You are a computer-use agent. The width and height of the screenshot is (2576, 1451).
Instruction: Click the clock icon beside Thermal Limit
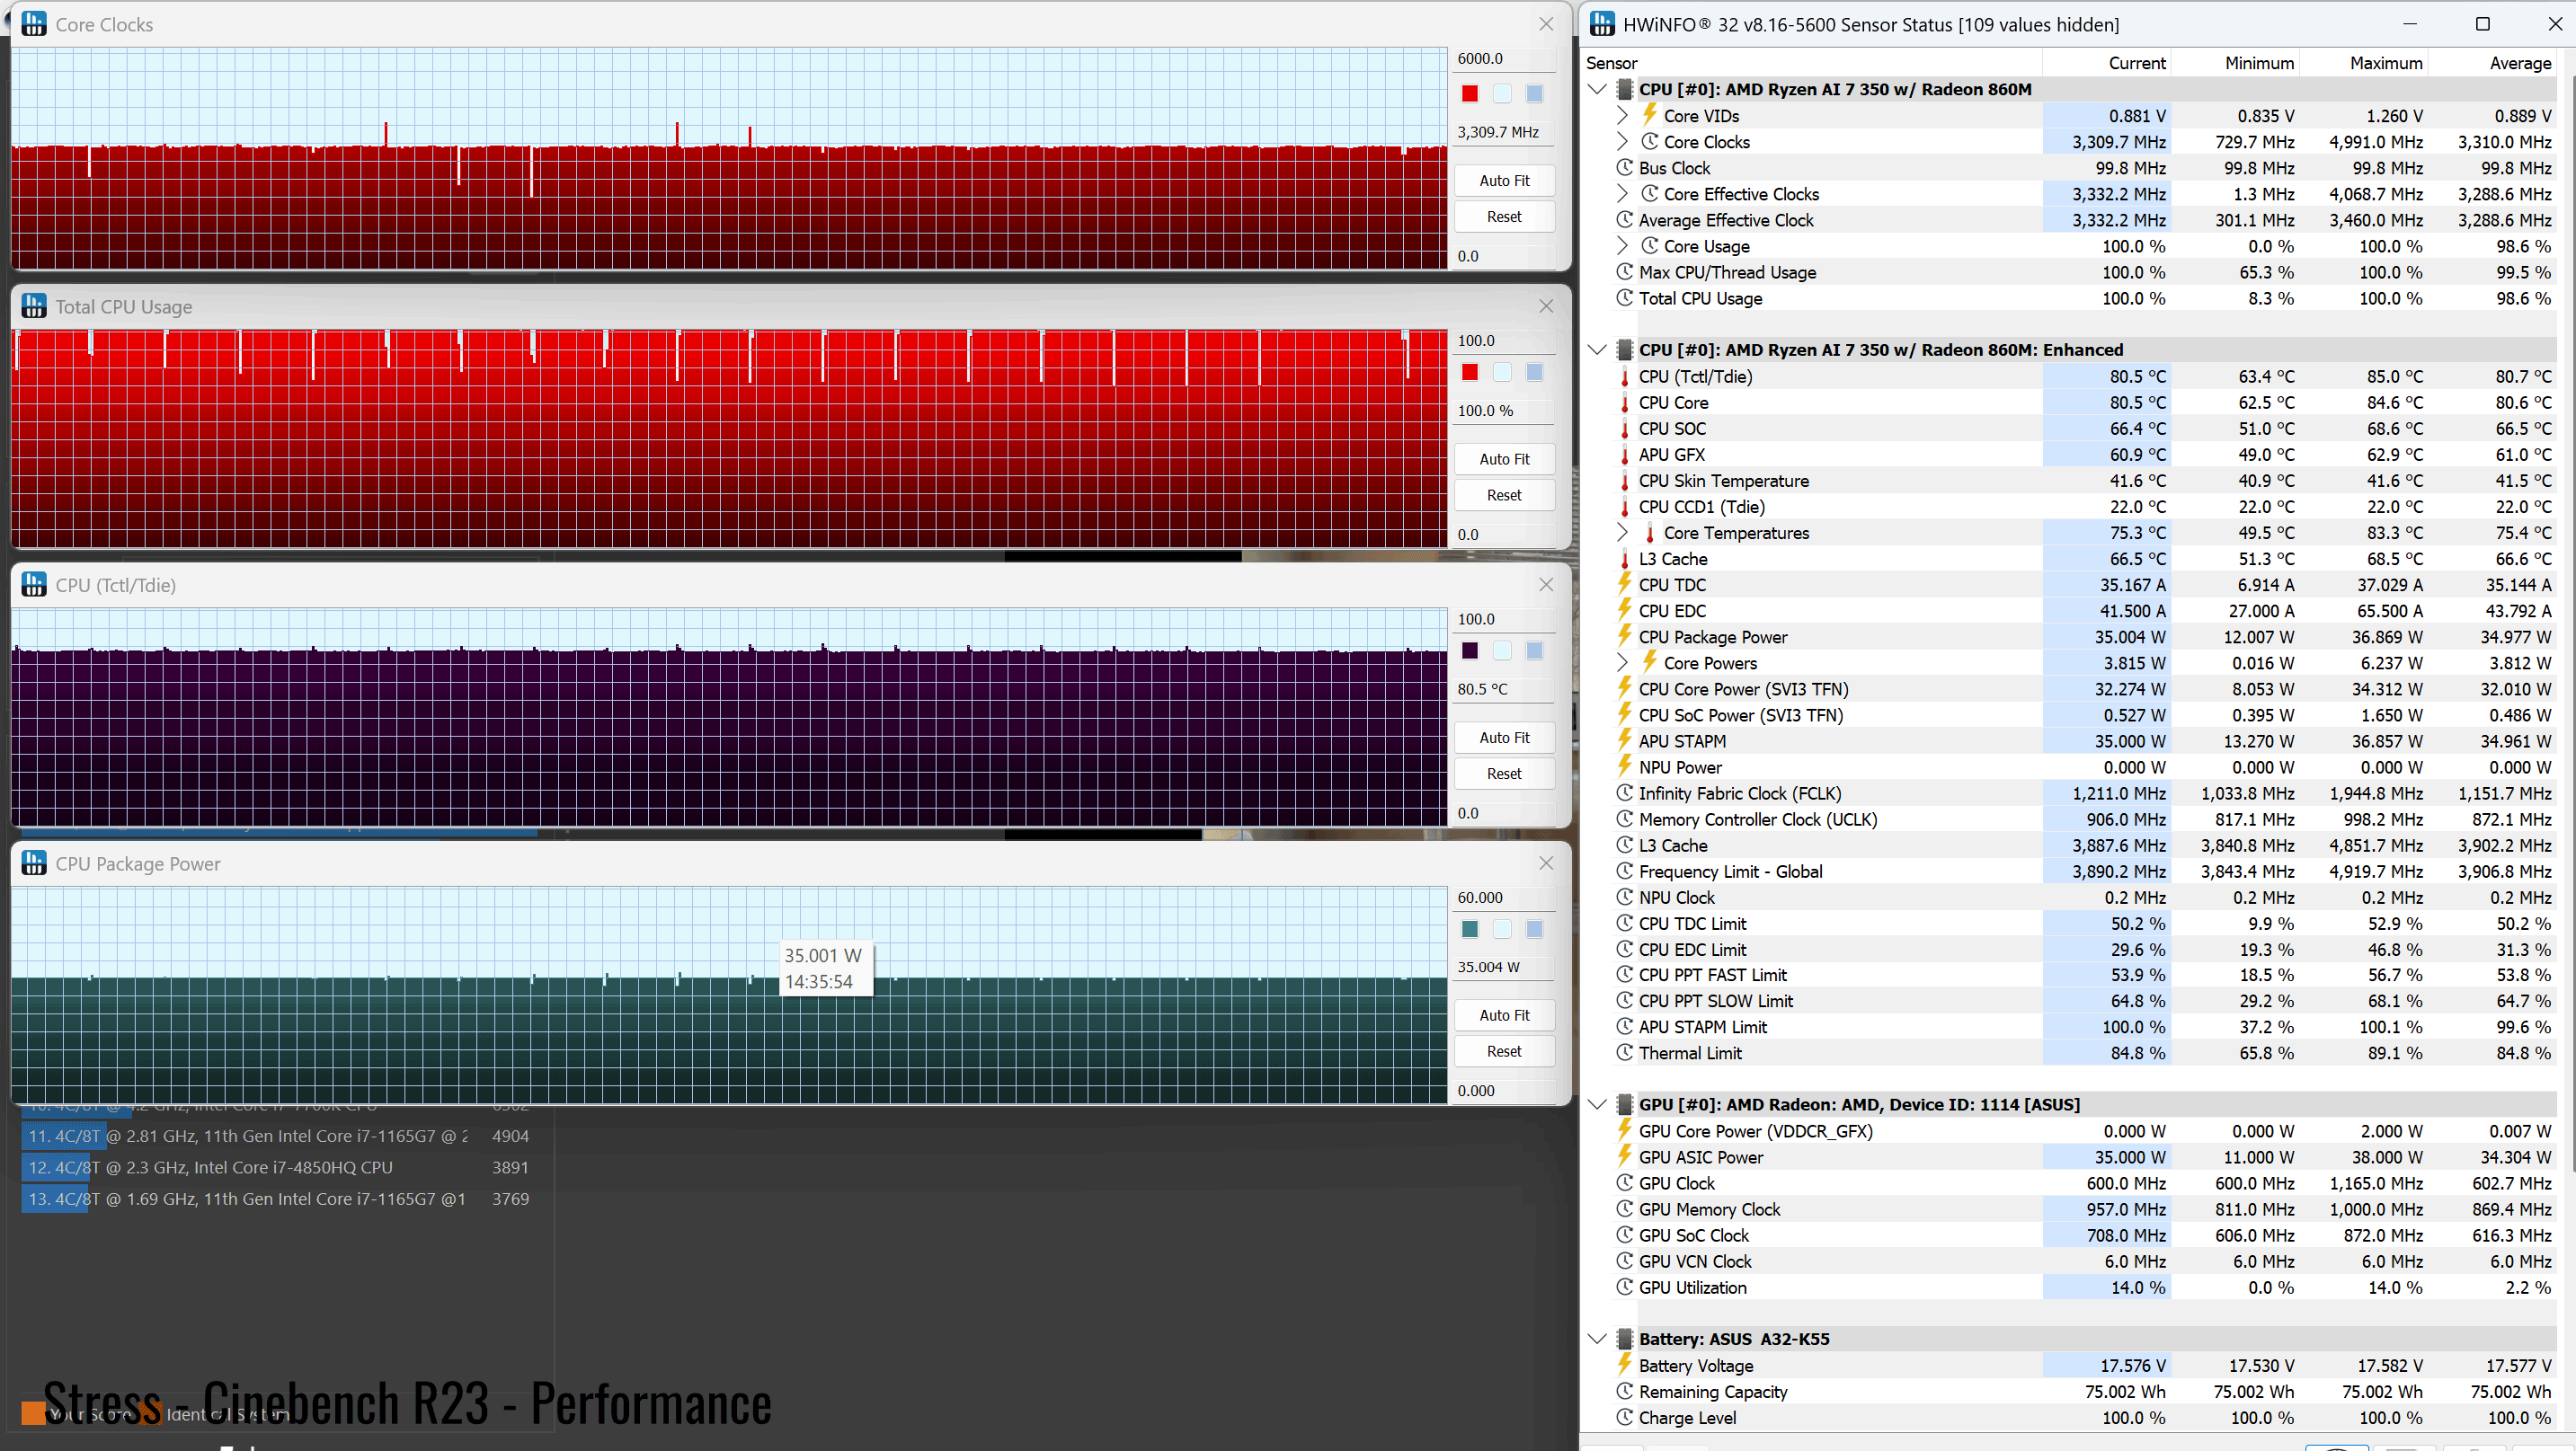[1624, 1052]
